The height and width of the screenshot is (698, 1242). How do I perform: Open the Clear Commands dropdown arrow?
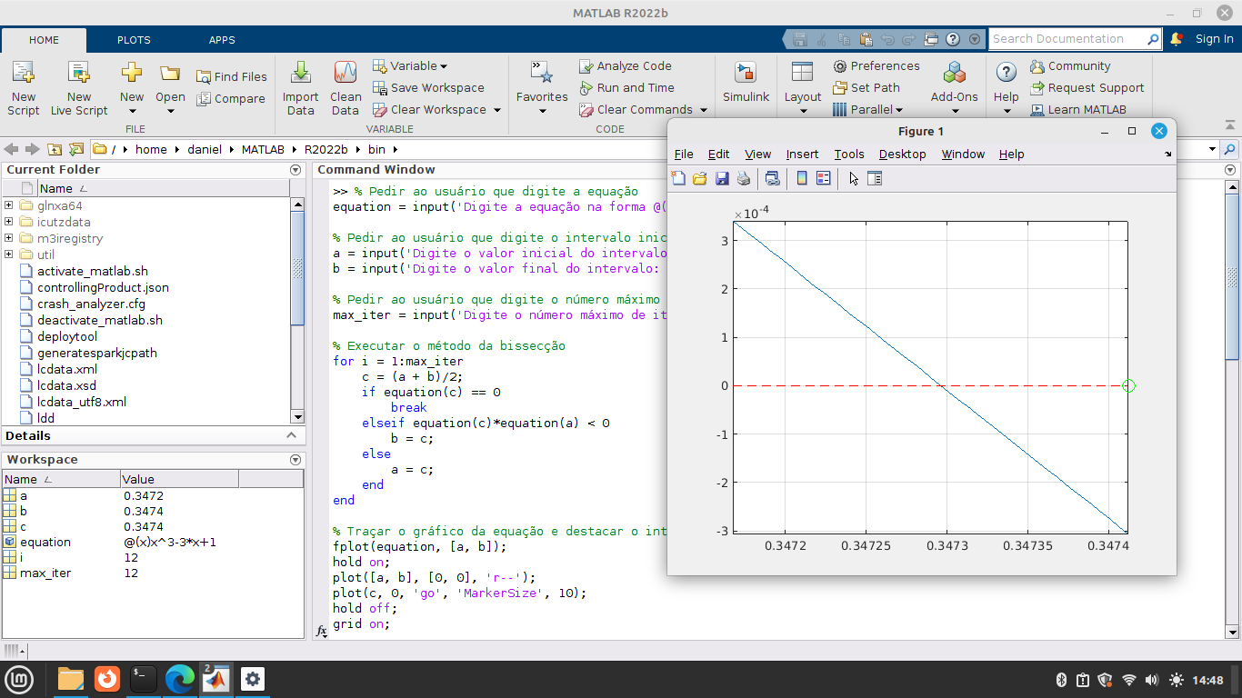(704, 110)
